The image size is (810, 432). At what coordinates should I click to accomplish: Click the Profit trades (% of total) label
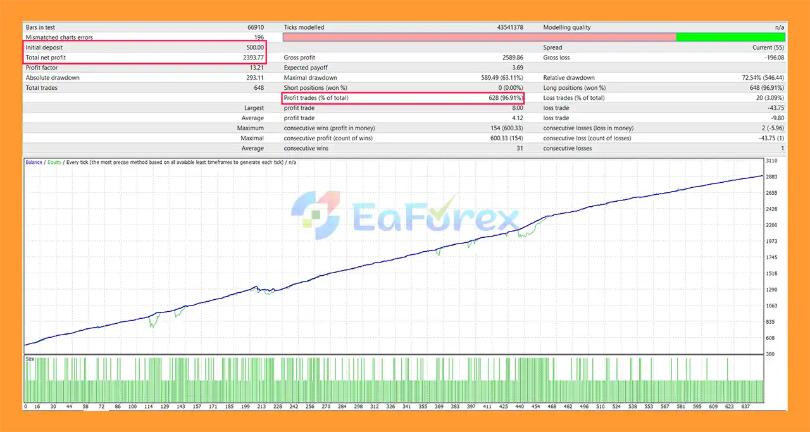[316, 98]
